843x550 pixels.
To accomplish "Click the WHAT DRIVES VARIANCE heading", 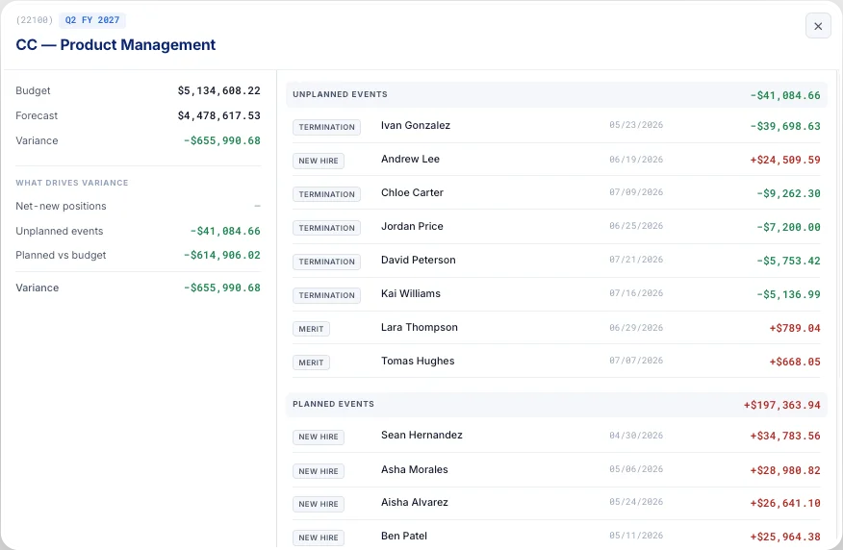I will coord(72,183).
